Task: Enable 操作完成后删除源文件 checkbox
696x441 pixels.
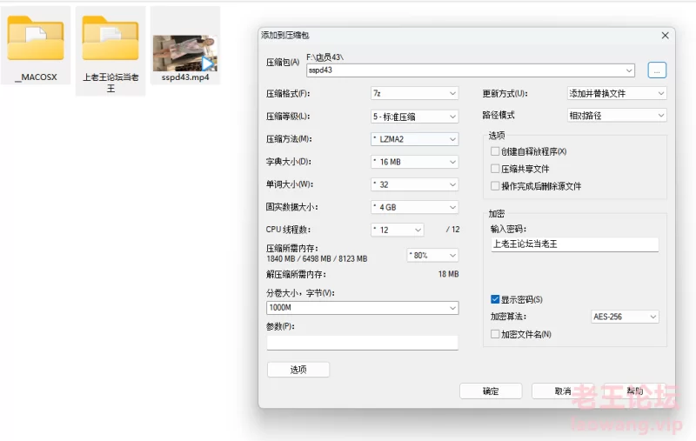Action: pos(495,186)
